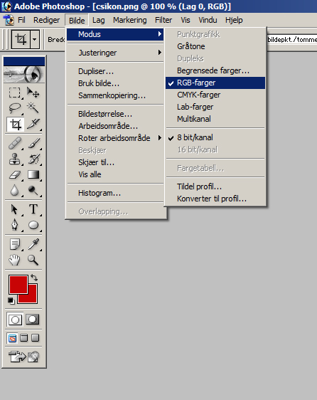Choose the Zoom magnifier tool
Screen dimensions: 317x400
click(33, 260)
